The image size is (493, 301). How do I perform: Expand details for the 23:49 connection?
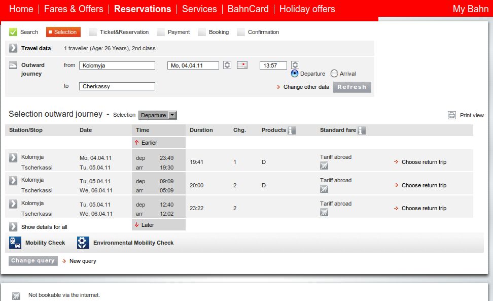coord(13,157)
